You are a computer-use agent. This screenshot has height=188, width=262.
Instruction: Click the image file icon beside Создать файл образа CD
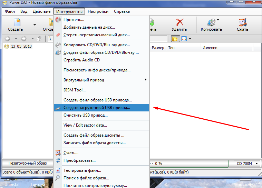(x=58, y=52)
